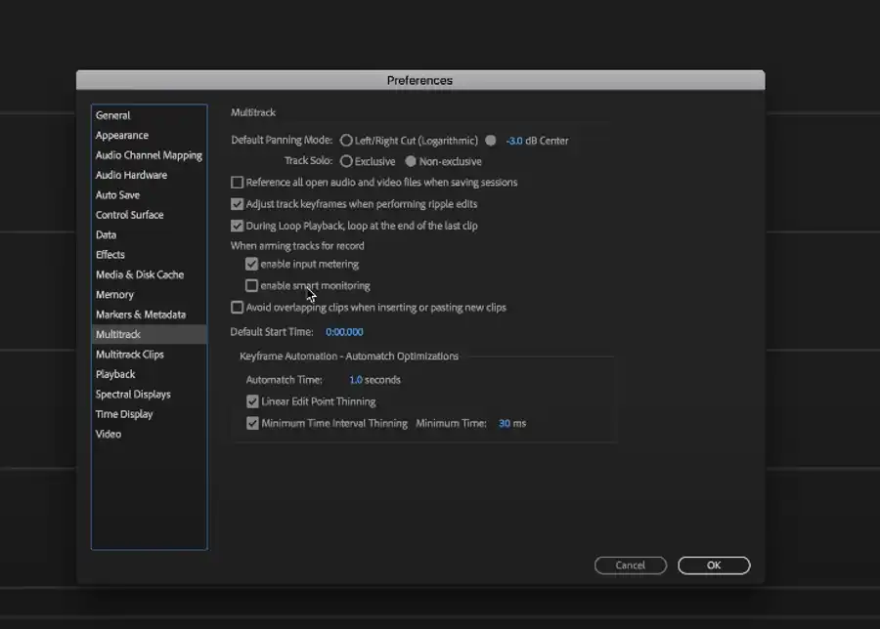Uncheck Linear Edit Point Thinning
This screenshot has width=880, height=629.
click(252, 401)
